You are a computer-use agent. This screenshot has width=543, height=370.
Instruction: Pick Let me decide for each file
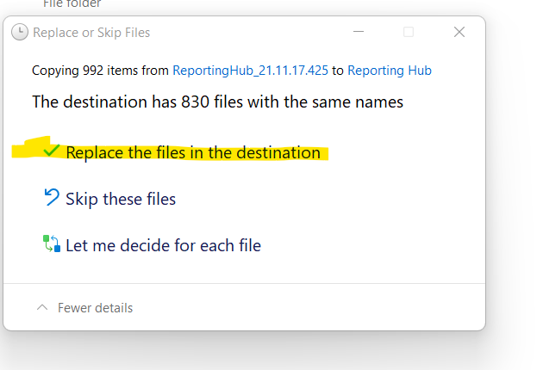[x=163, y=245]
